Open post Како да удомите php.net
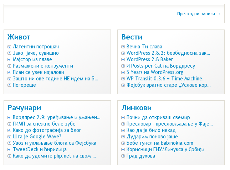230x170 pixels. click(x=54, y=156)
